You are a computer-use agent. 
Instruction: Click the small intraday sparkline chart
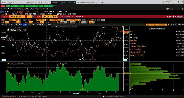coord(36,12)
